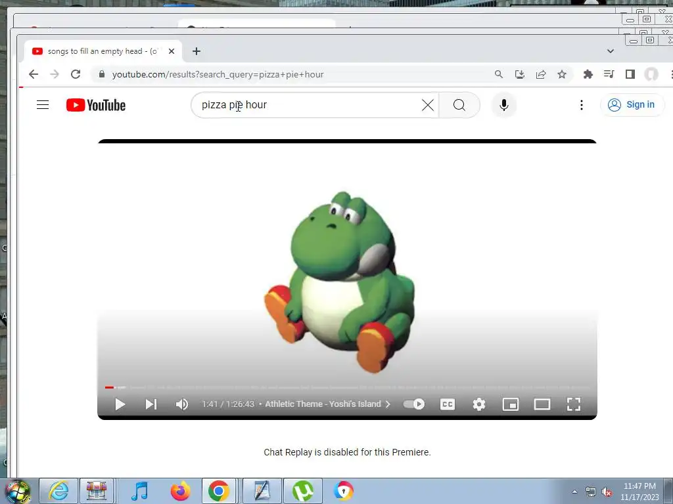The width and height of the screenshot is (673, 504).
Task: Enter full screen mode
Action: click(574, 404)
